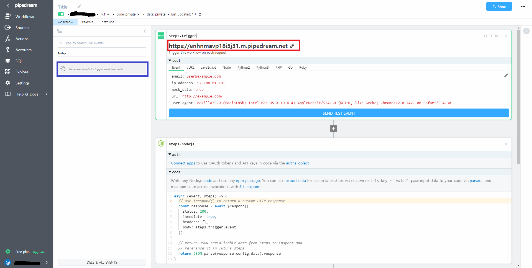Remove the steps.nodejs step X
Image resolution: width=532 pixels, height=268 pixels.
point(506,144)
